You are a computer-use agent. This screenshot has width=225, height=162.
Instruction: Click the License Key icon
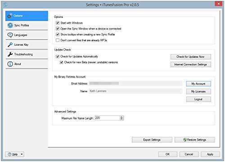(10, 44)
